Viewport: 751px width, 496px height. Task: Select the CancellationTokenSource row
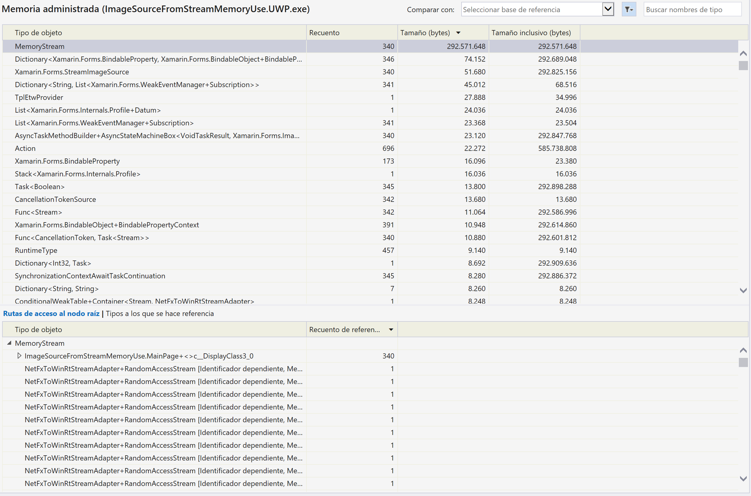[127, 199]
